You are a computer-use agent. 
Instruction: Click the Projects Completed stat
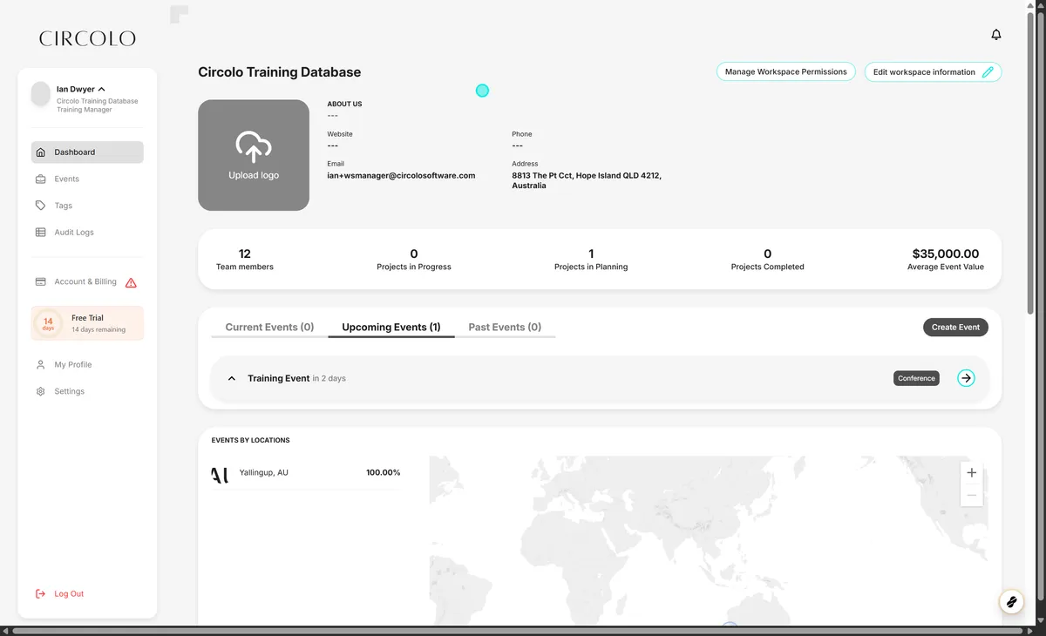(767, 260)
